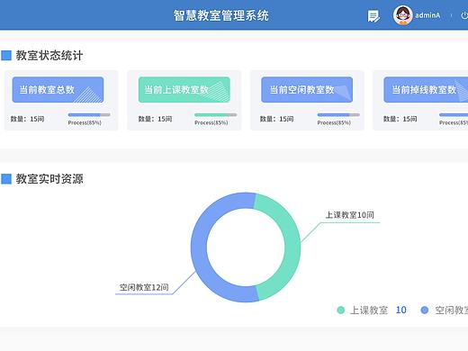
Task: Click the 教室状态统计 section heading
Action: tap(49, 56)
